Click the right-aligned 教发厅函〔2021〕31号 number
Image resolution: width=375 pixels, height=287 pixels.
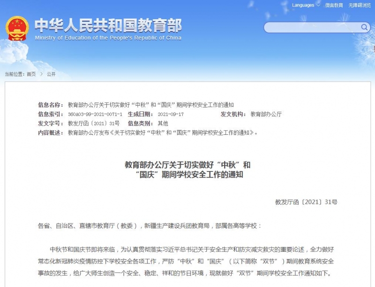click(306, 202)
